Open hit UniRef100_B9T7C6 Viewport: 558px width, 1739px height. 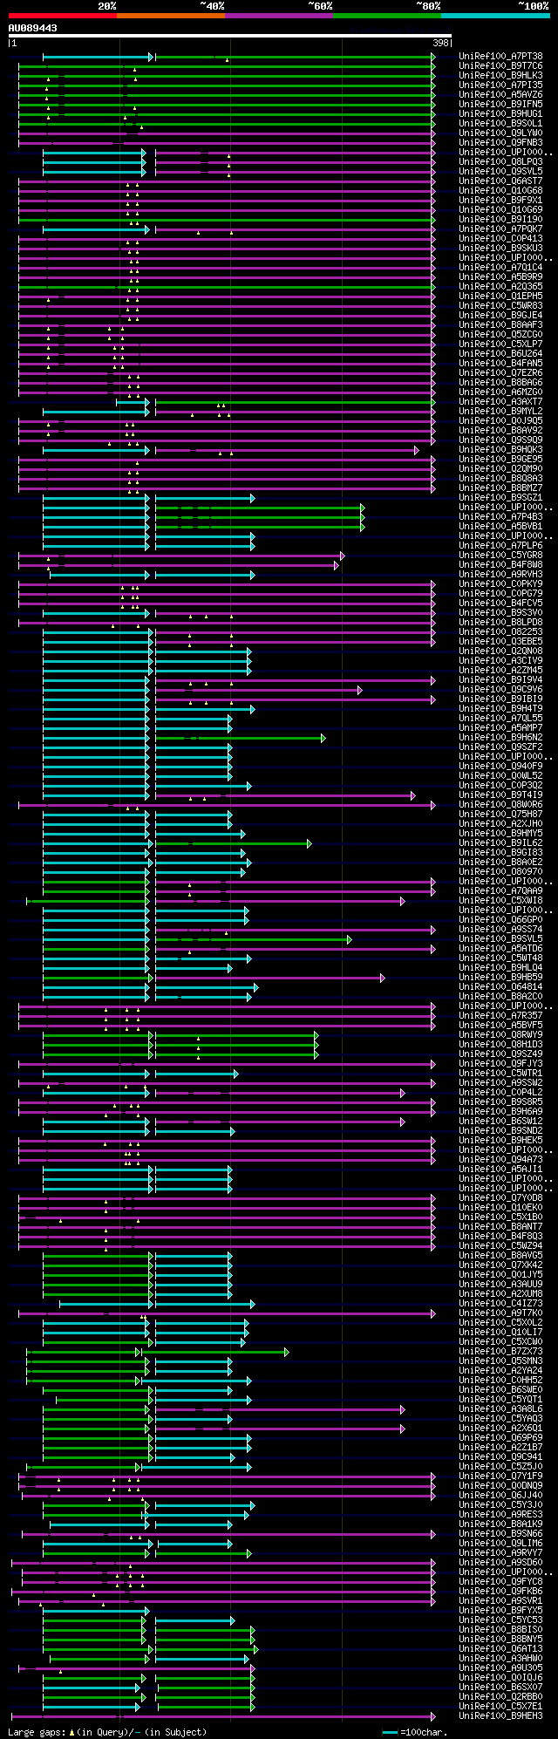(x=500, y=65)
